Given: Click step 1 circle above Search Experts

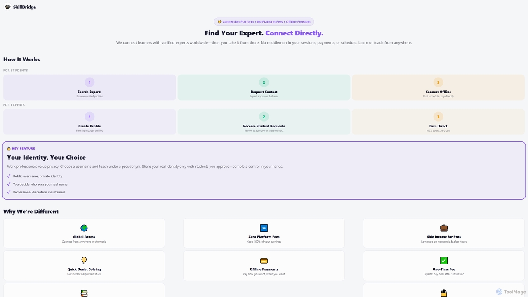Looking at the screenshot, I should (x=90, y=82).
